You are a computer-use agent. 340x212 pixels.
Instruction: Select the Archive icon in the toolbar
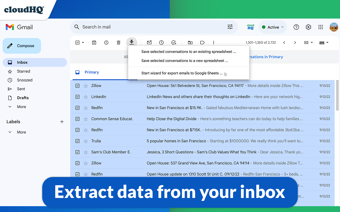(94, 42)
